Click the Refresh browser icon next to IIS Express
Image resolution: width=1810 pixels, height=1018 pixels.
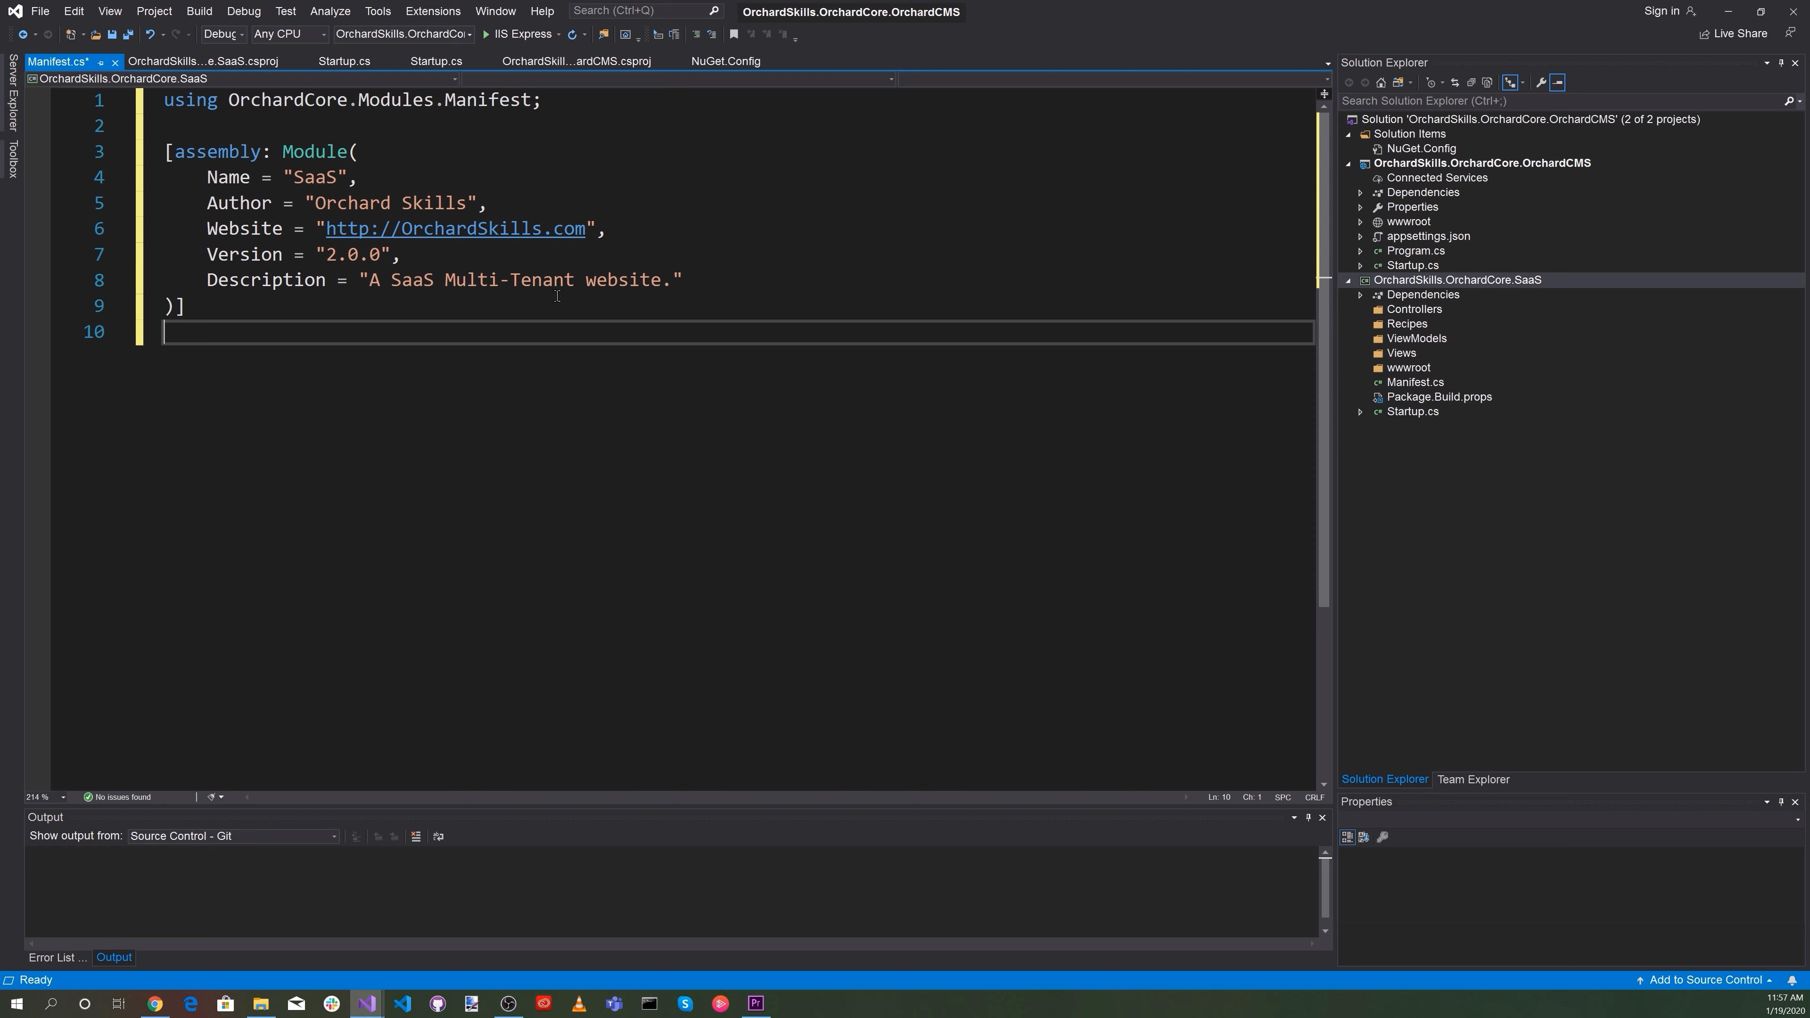click(572, 34)
